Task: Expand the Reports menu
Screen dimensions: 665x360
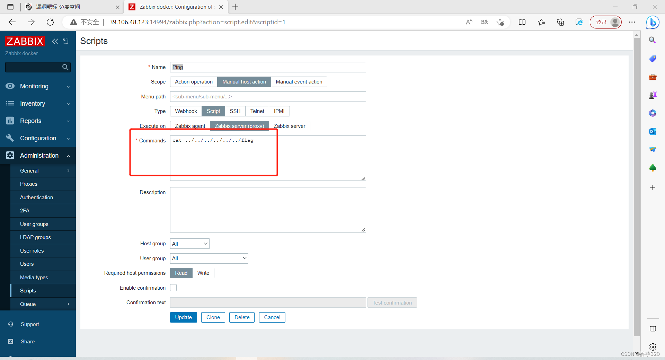Action: pyautogui.click(x=38, y=121)
